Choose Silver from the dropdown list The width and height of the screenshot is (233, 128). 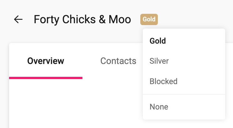click(159, 61)
